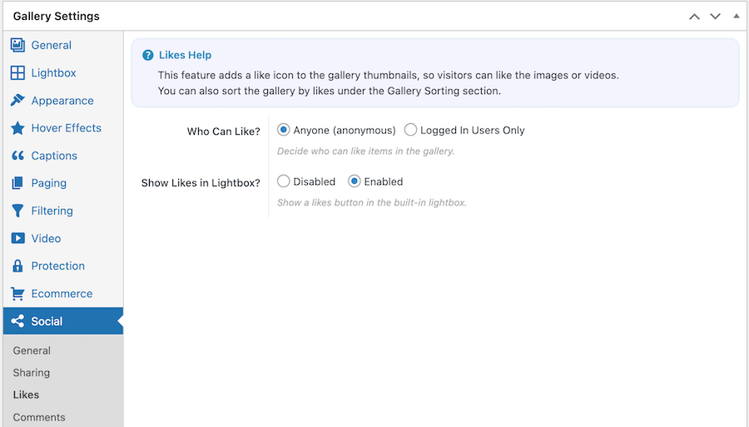Click the Paging pages icon
The width and height of the screenshot is (749, 427).
(x=17, y=183)
